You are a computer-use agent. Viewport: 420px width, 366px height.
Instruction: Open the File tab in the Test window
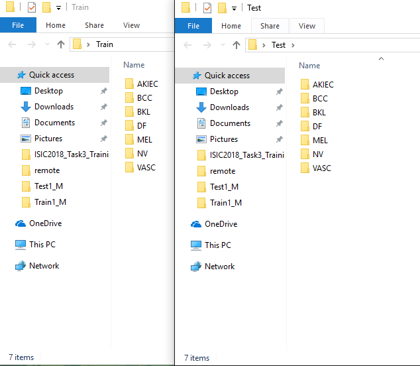click(193, 26)
